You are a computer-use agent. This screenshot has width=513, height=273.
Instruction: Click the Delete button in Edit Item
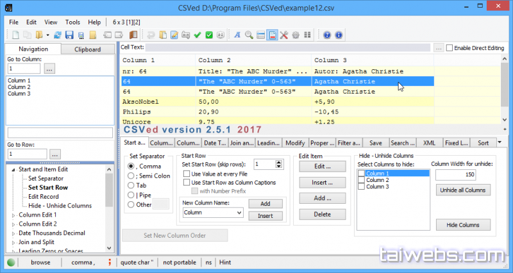(323, 215)
